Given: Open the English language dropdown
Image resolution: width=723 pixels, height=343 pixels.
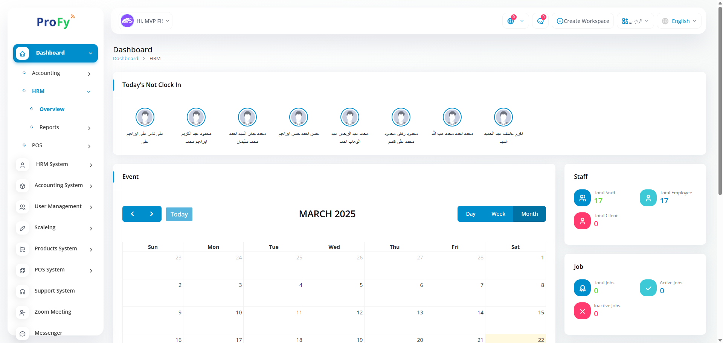Looking at the screenshot, I should click(x=679, y=21).
